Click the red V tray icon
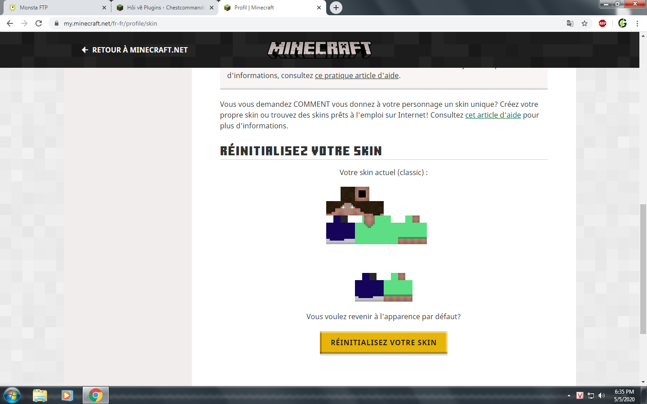647x404 pixels. pos(580,395)
